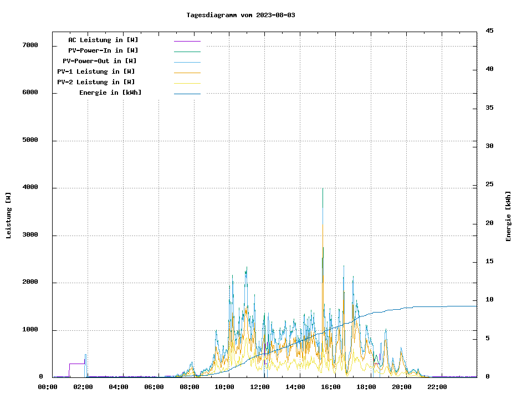532x399 pixels.
Task: Click the 12:00 tick label on time axis
Action: [x=260, y=387]
